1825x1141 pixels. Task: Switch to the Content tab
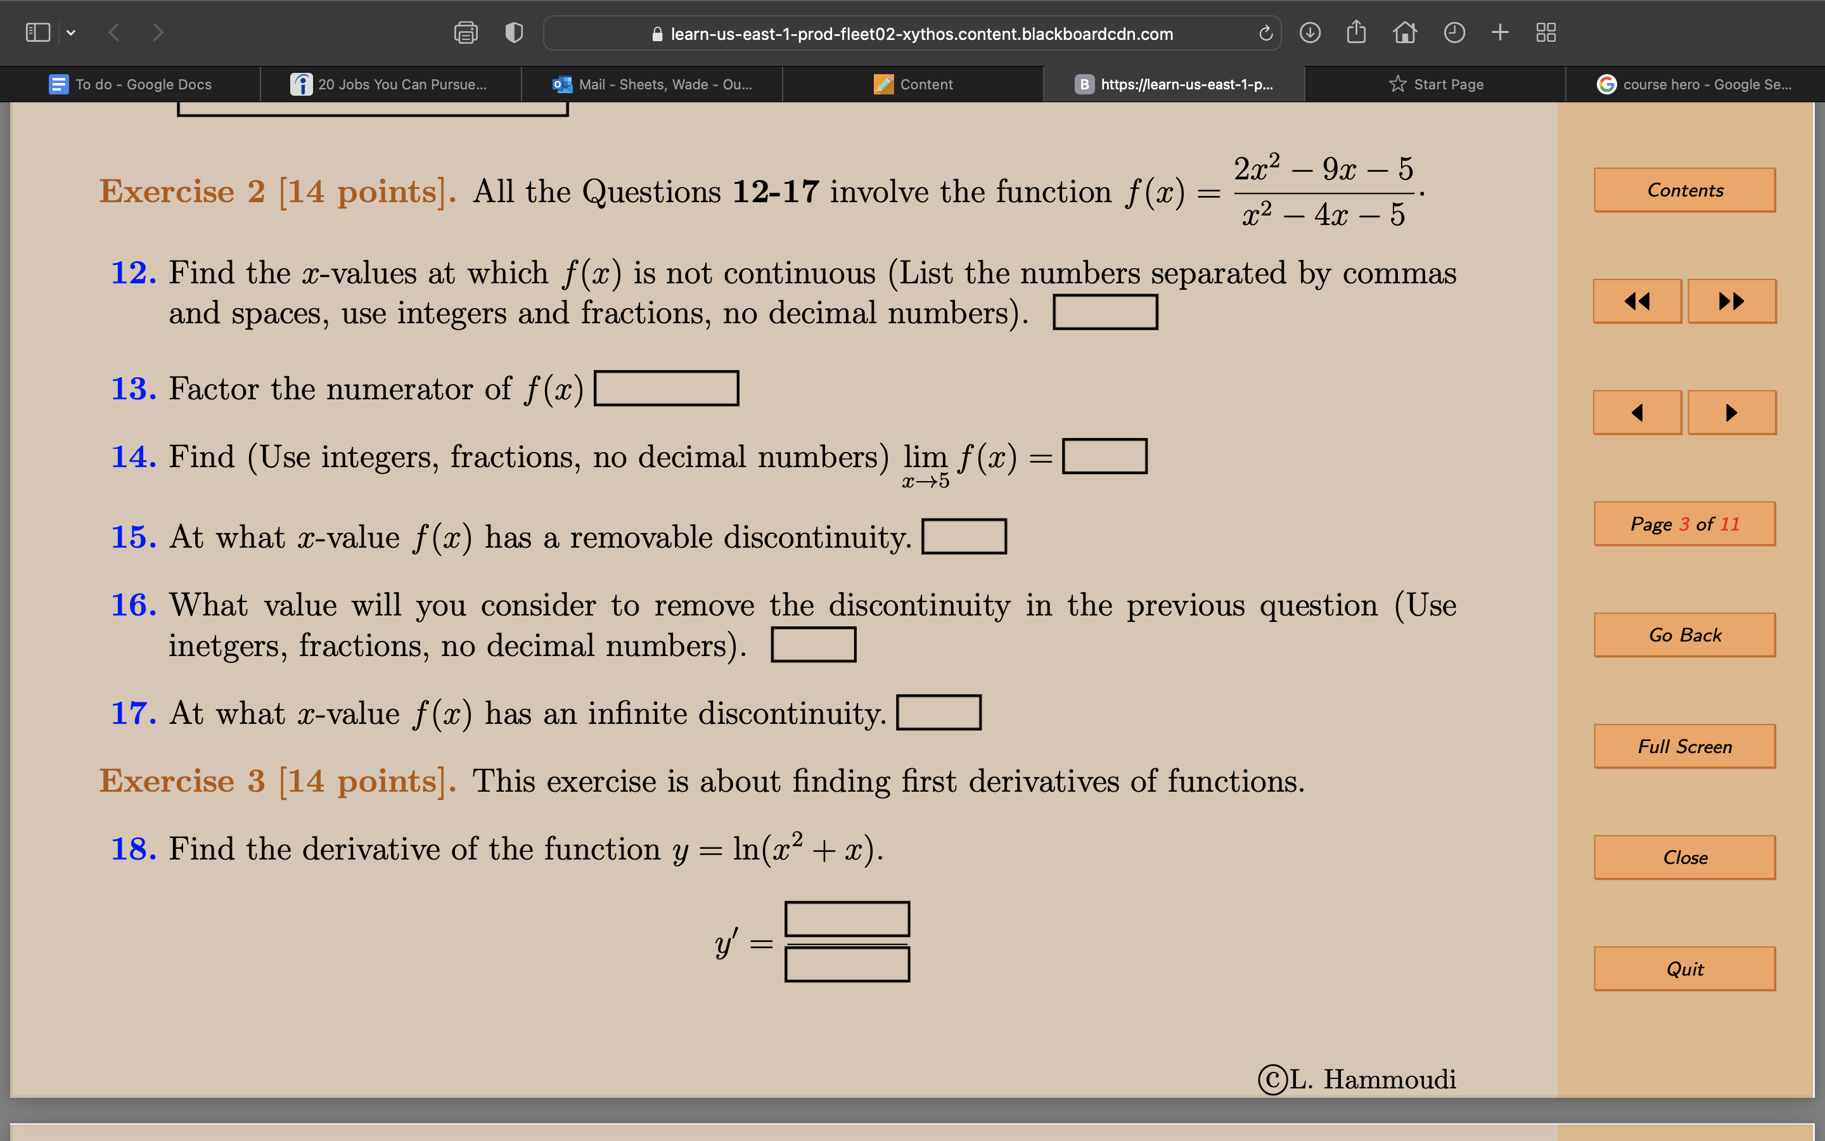click(914, 84)
